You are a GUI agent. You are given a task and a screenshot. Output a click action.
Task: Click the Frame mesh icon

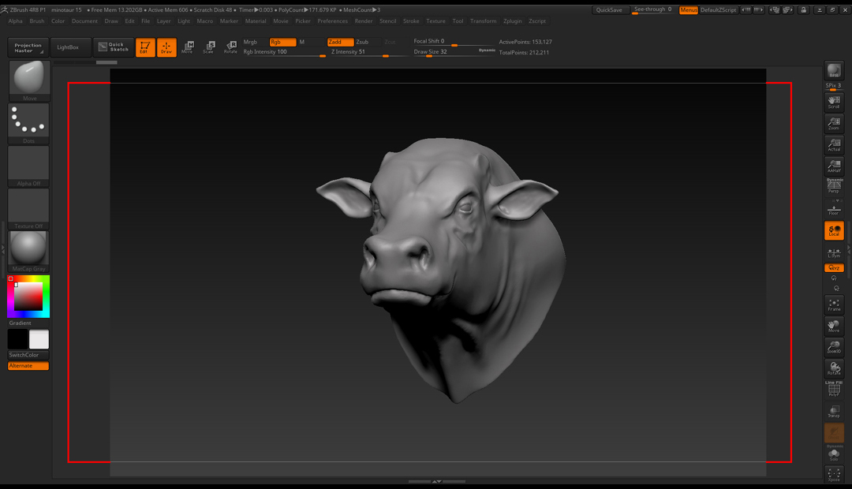point(834,304)
